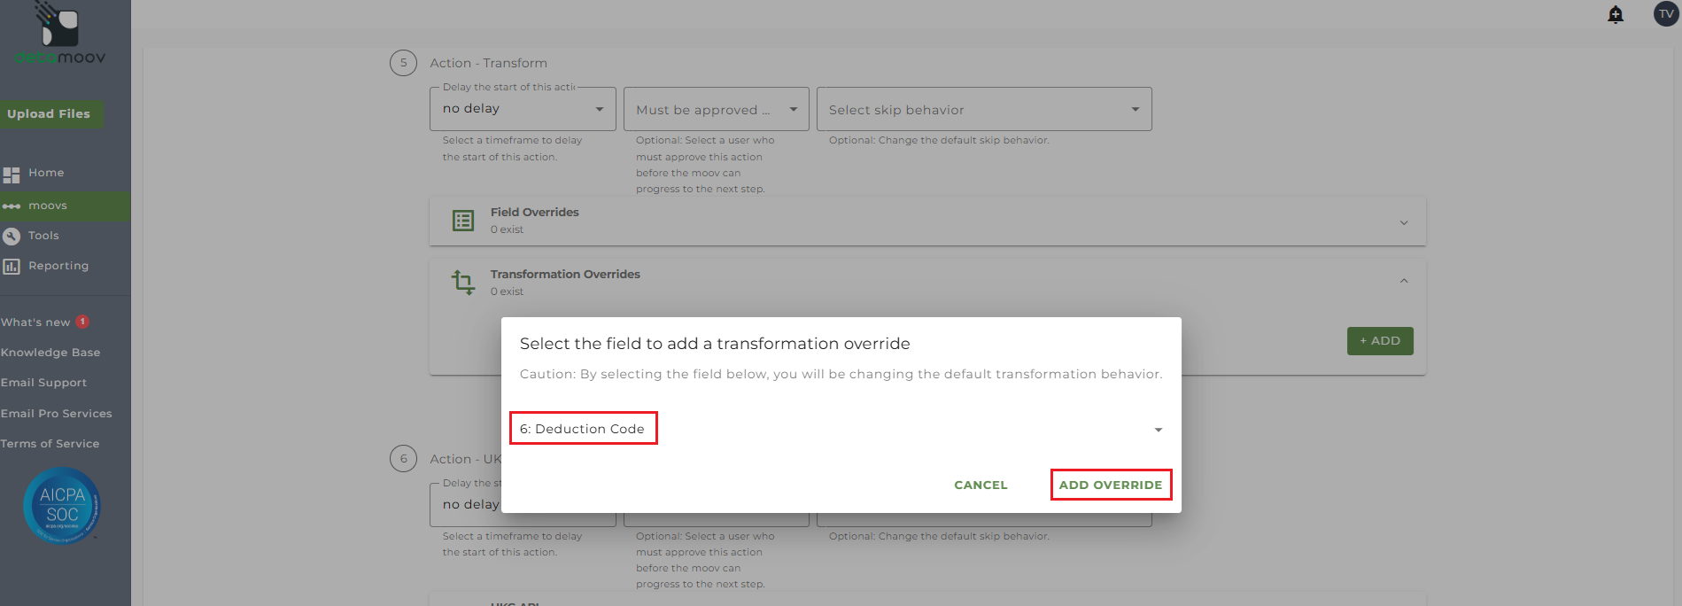
Task: Open the Select skip behavior dropdown
Action: point(983,110)
